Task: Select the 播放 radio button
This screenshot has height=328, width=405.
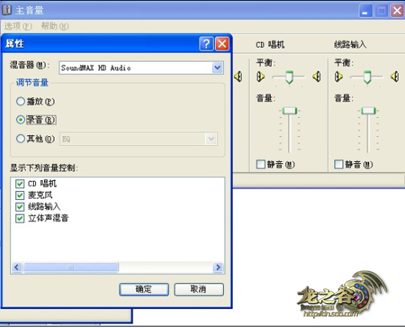Action: pyautogui.click(x=21, y=101)
